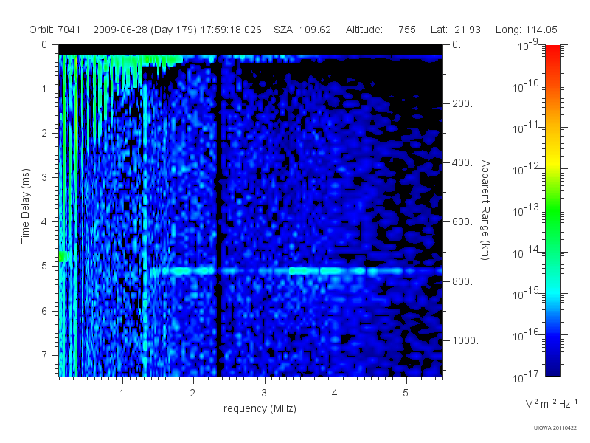
Task: Click the time delay tick '4.'
Action: pyautogui.click(x=46, y=222)
